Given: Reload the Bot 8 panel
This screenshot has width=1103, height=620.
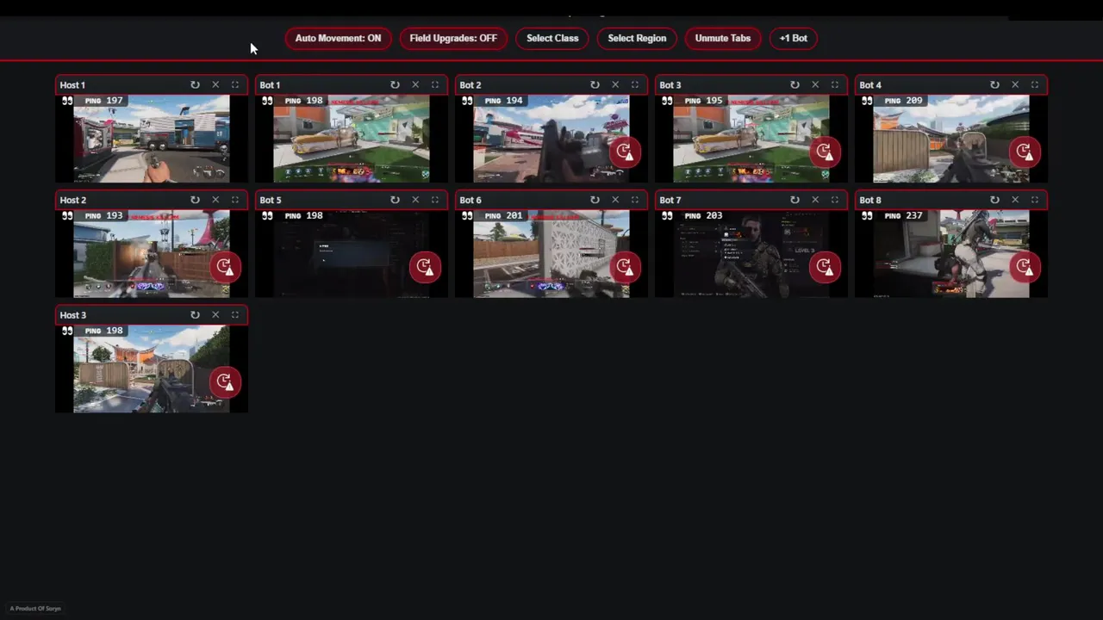Looking at the screenshot, I should [994, 201].
